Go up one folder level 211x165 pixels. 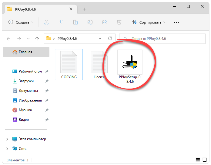(x=37, y=39)
